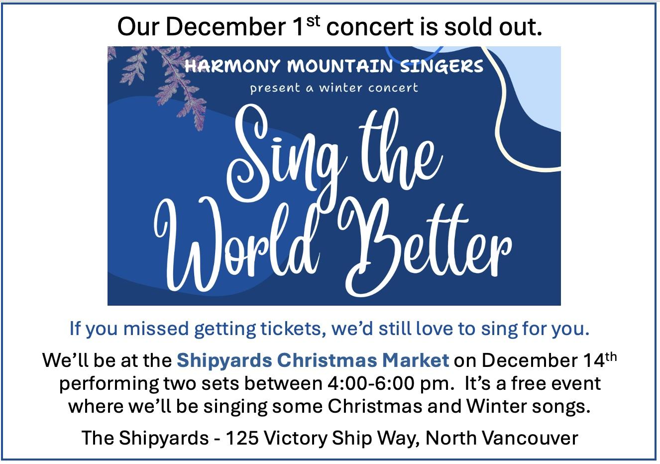Click the 'North Vancouver' text
The height and width of the screenshot is (464, 660).
tap(502, 438)
